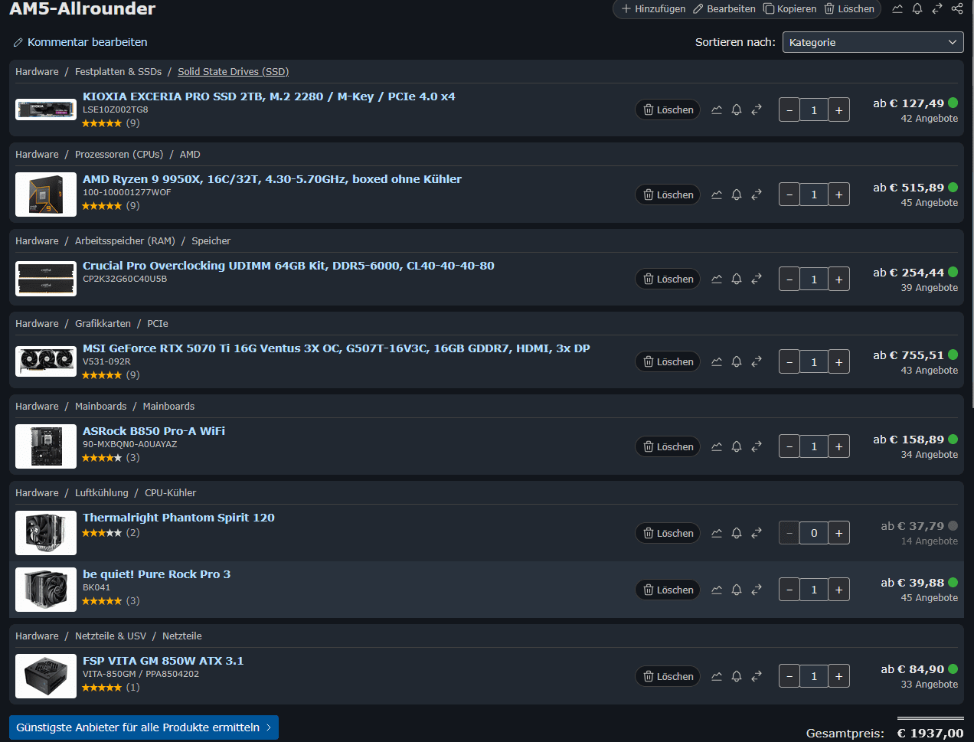Open the Festplatten & SSDs breadcrumb
Viewport: 974px width, 742px height.
pos(118,71)
